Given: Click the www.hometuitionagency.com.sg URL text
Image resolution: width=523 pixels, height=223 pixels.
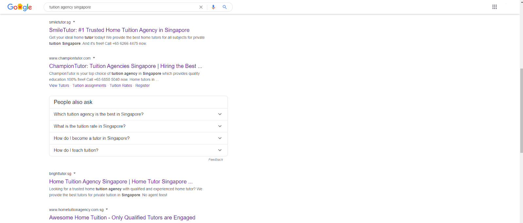Looking at the screenshot, I should pyautogui.click(x=76, y=210).
